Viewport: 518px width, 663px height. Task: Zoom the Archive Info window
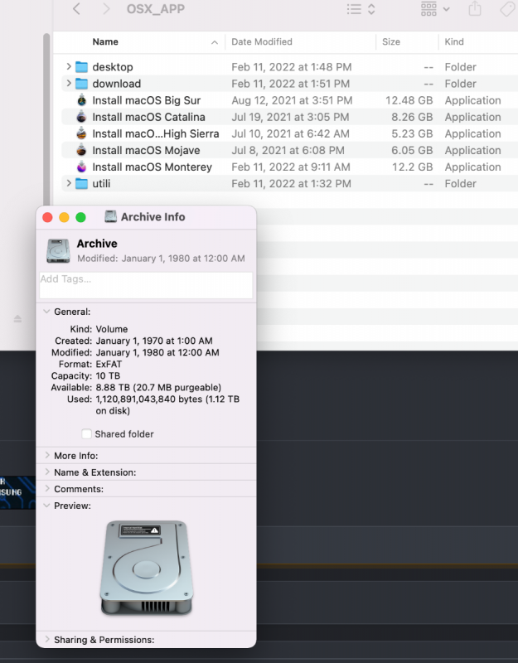pos(80,217)
